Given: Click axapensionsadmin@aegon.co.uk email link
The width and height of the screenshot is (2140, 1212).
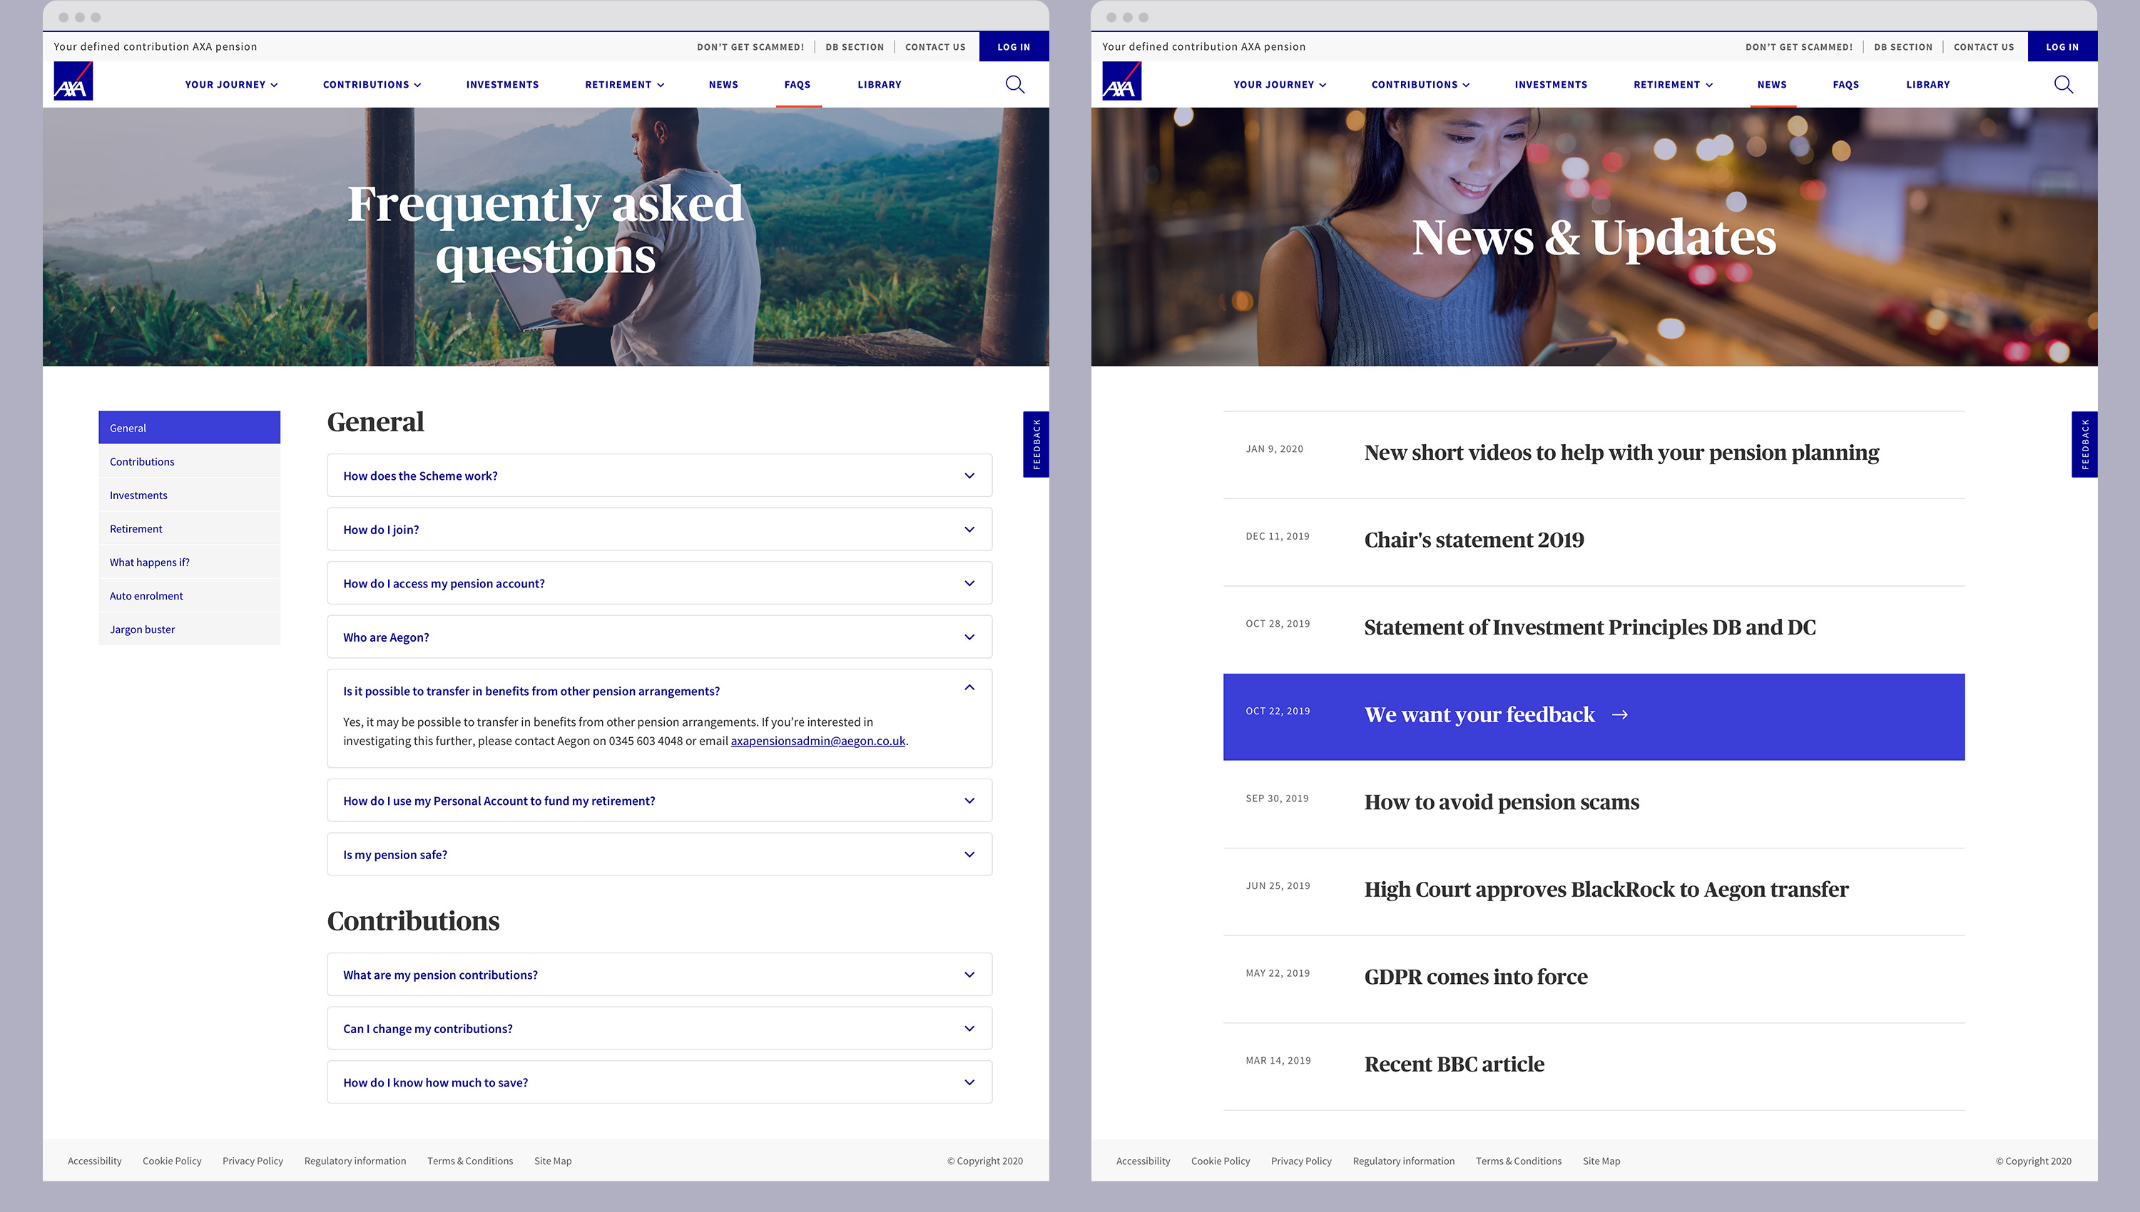Looking at the screenshot, I should tap(817, 741).
